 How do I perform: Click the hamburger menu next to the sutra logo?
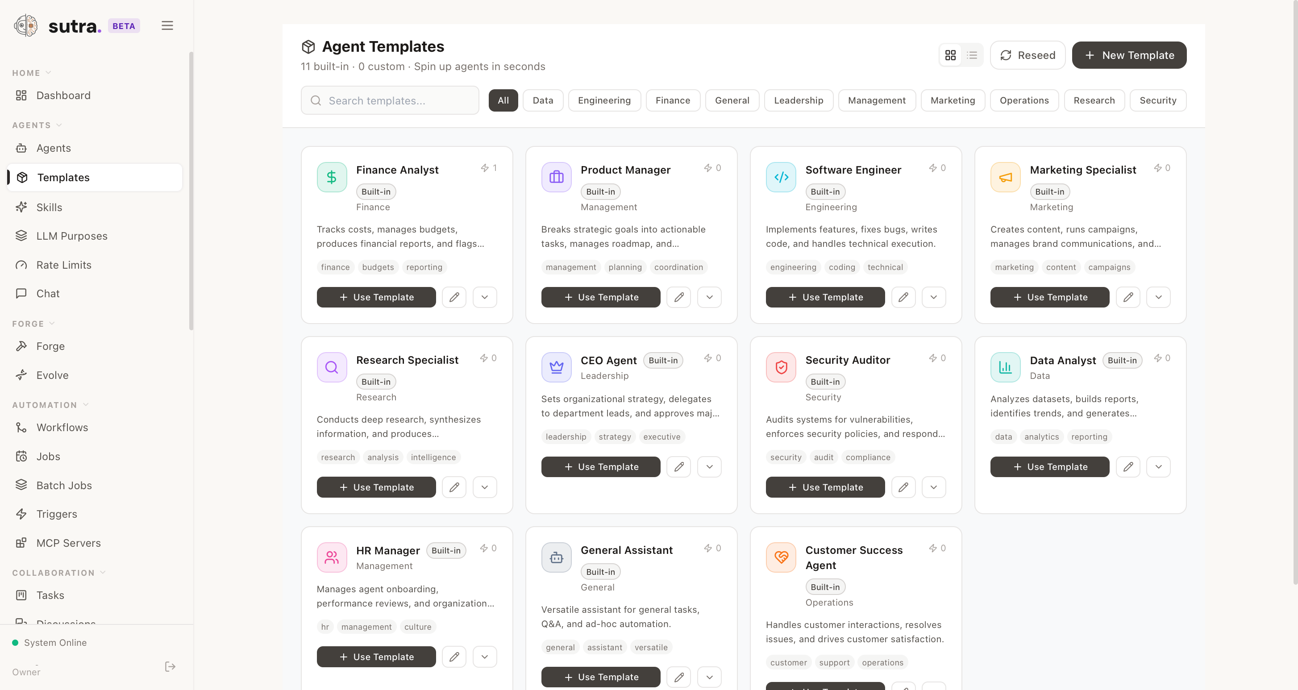pos(167,25)
